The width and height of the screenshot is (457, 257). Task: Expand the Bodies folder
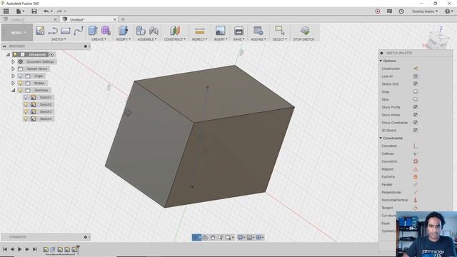[x=13, y=83]
